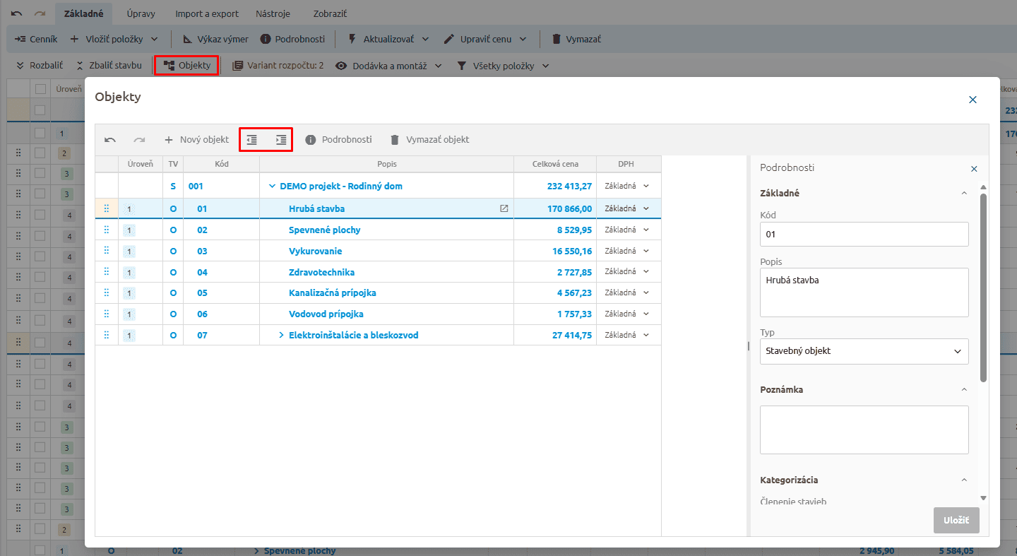The image size is (1017, 556).
Task: Click the Celková cena column header
Action: (x=555, y=164)
